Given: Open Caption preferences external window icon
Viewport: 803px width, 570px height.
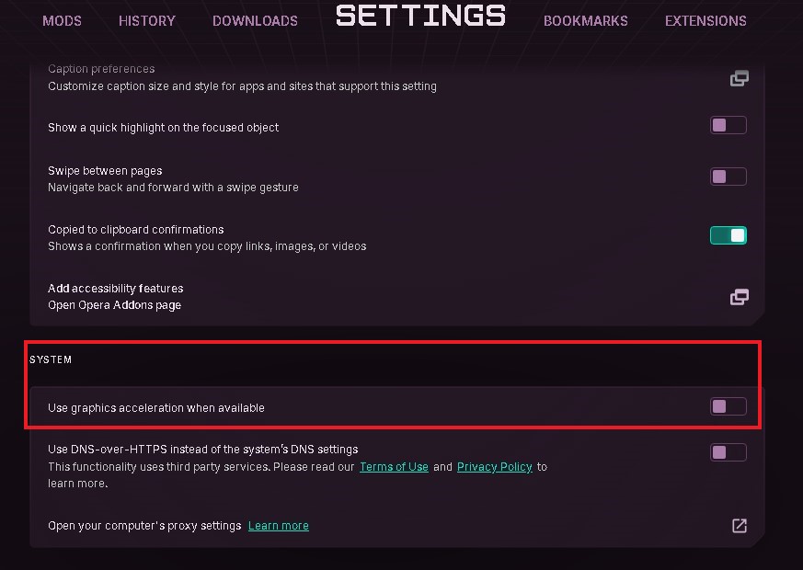Looking at the screenshot, I should 739,78.
